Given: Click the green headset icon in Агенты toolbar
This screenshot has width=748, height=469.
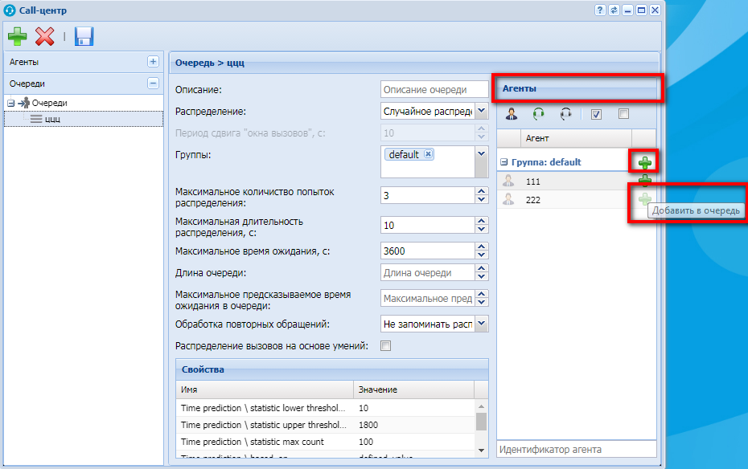Looking at the screenshot, I should [538, 114].
